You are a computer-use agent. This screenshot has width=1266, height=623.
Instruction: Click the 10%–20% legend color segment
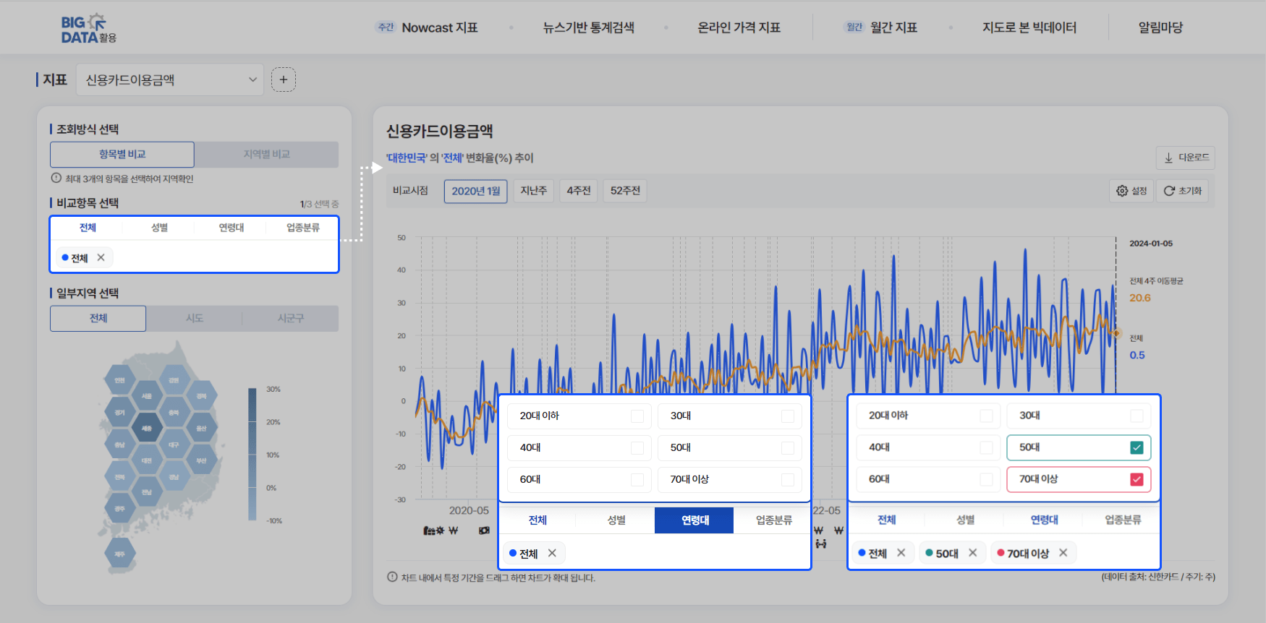click(252, 439)
